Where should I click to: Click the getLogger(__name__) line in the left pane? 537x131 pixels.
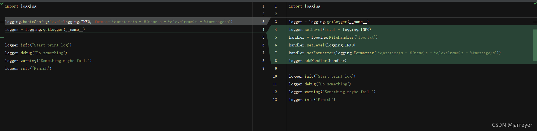click(45, 29)
